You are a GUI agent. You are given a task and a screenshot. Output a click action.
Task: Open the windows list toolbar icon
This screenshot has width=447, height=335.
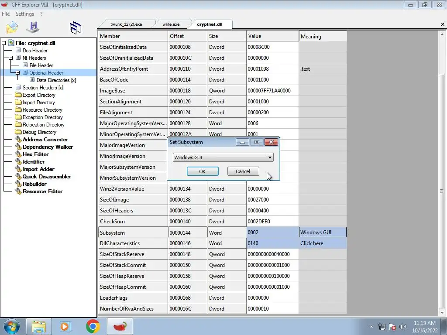[x=75, y=28]
